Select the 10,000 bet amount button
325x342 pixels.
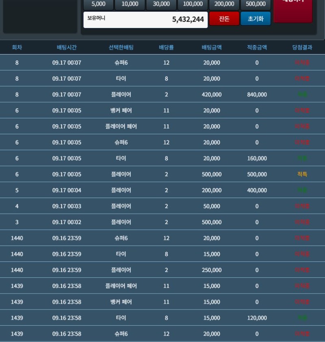(x=130, y=4)
